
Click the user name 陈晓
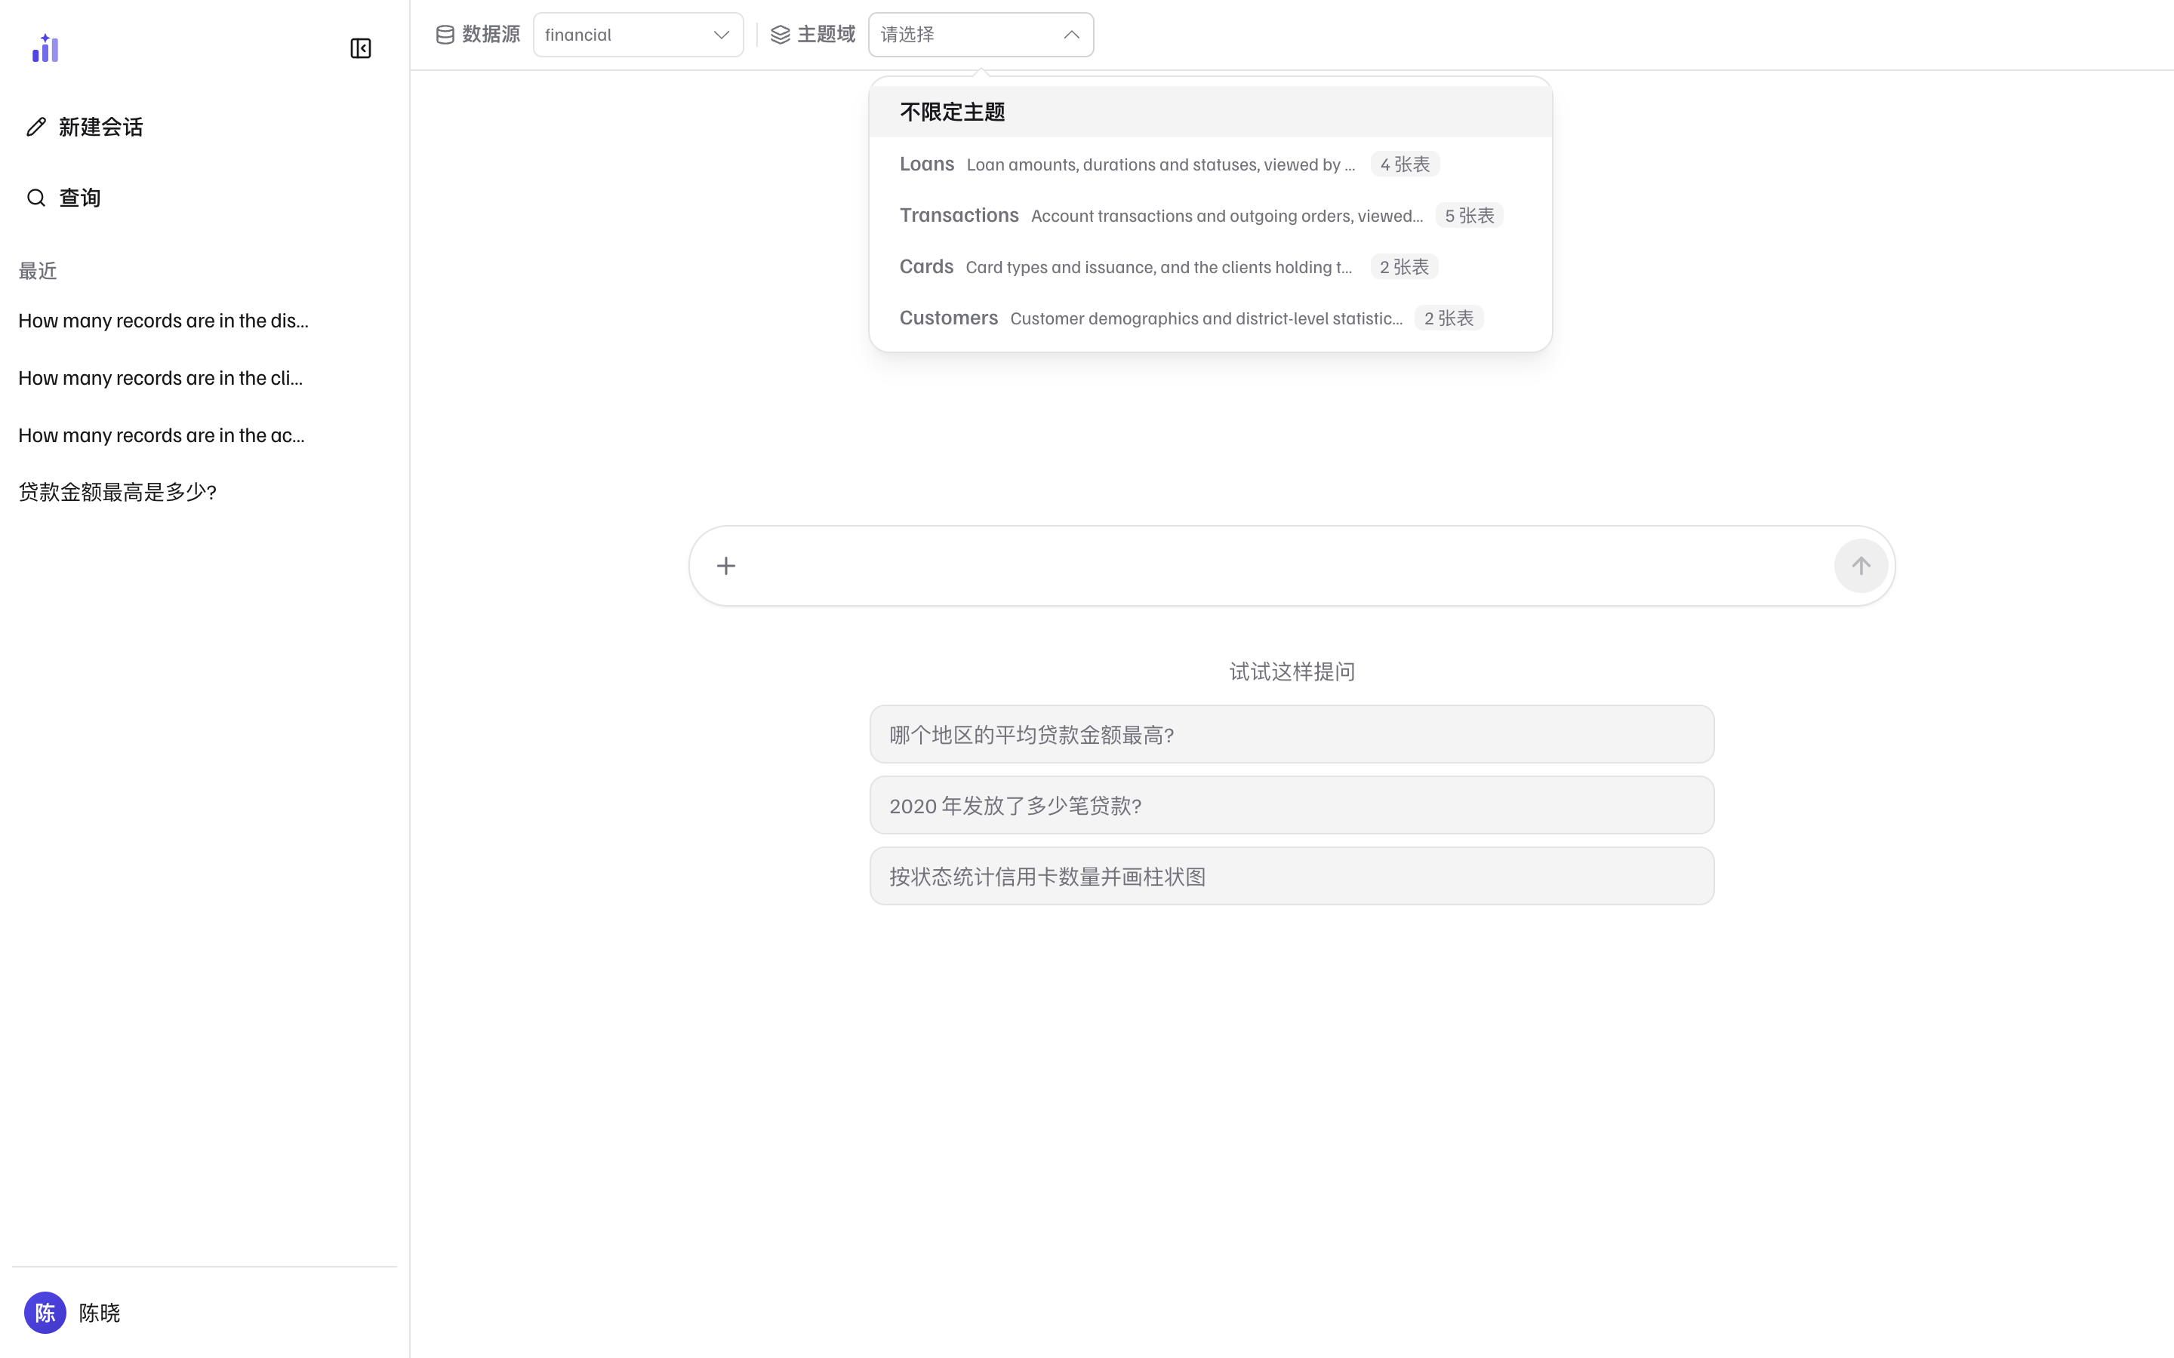point(100,1313)
